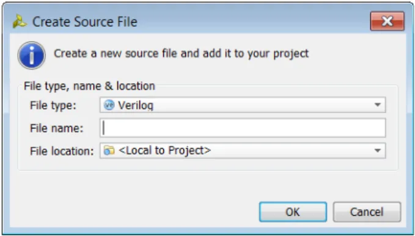Click the "File type, name & location" group heading
415x236 pixels.
[x=89, y=86]
